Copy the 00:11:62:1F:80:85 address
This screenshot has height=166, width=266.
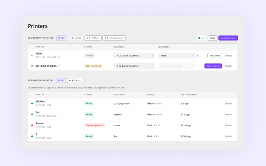[x=59, y=66]
